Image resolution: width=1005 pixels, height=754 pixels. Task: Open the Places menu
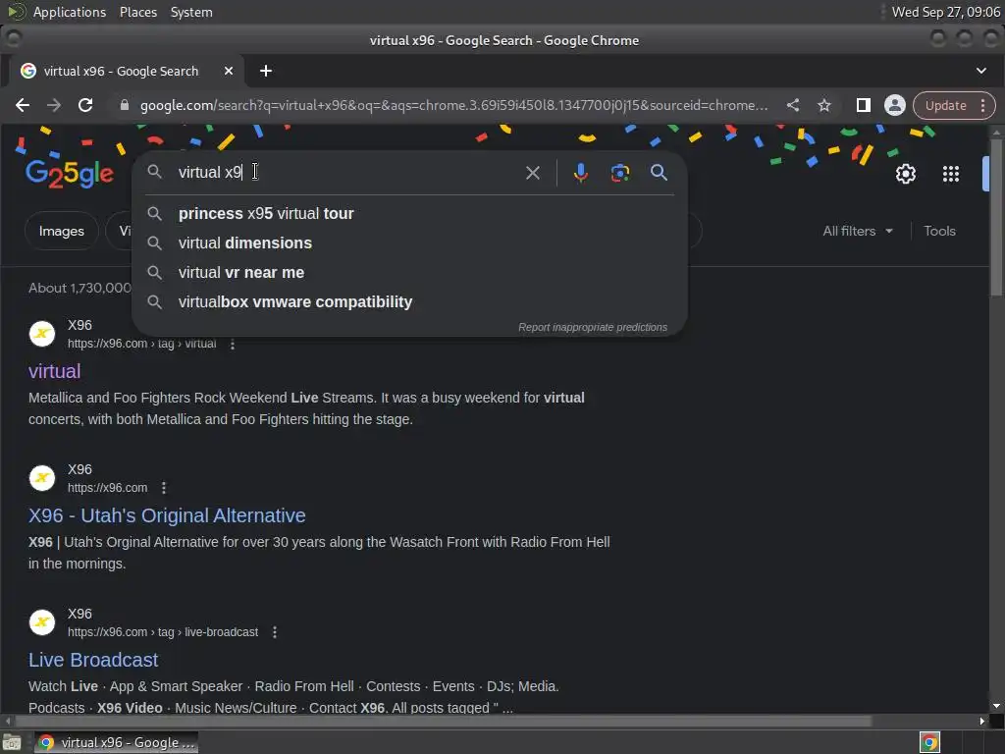pyautogui.click(x=137, y=12)
